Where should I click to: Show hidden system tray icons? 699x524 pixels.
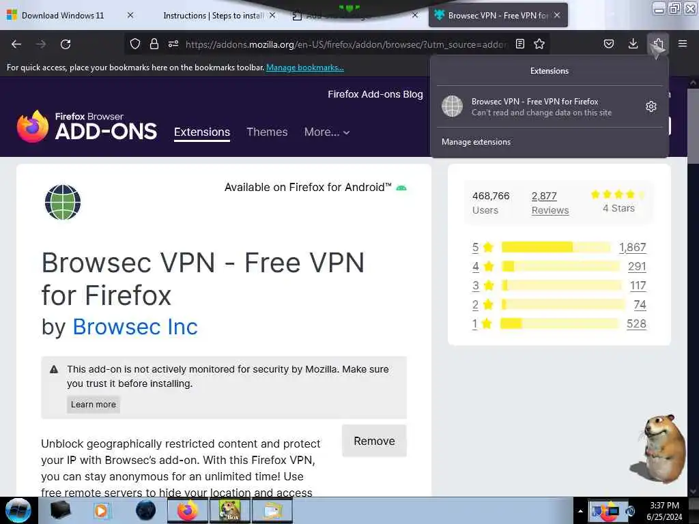tap(580, 511)
